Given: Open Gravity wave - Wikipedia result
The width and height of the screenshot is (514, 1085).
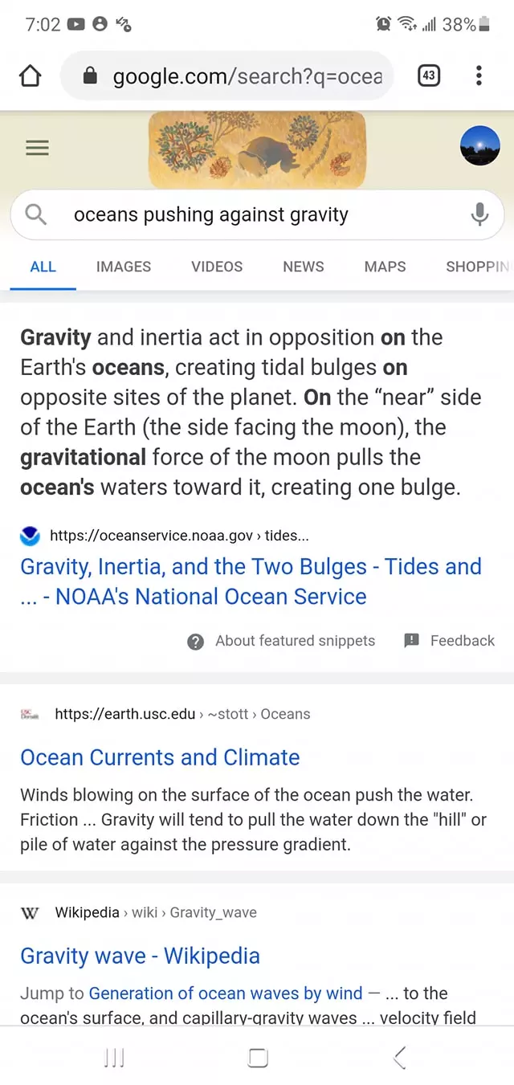Looking at the screenshot, I should (140, 956).
